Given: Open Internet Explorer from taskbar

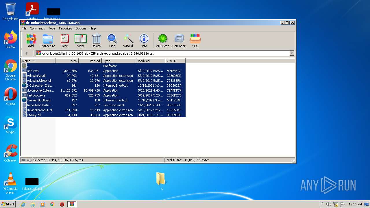Looking at the screenshot, I should point(23,204).
